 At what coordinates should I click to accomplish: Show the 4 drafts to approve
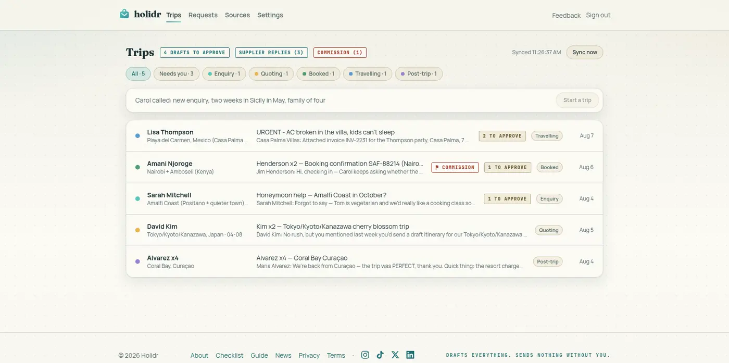(x=195, y=53)
